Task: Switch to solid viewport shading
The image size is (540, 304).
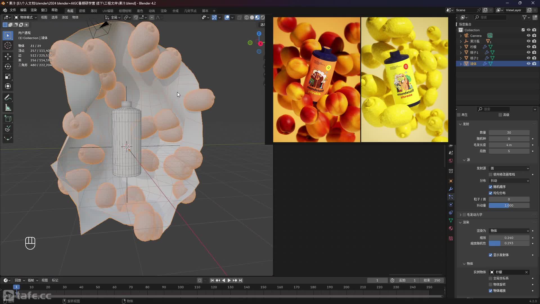Action: (x=252, y=17)
